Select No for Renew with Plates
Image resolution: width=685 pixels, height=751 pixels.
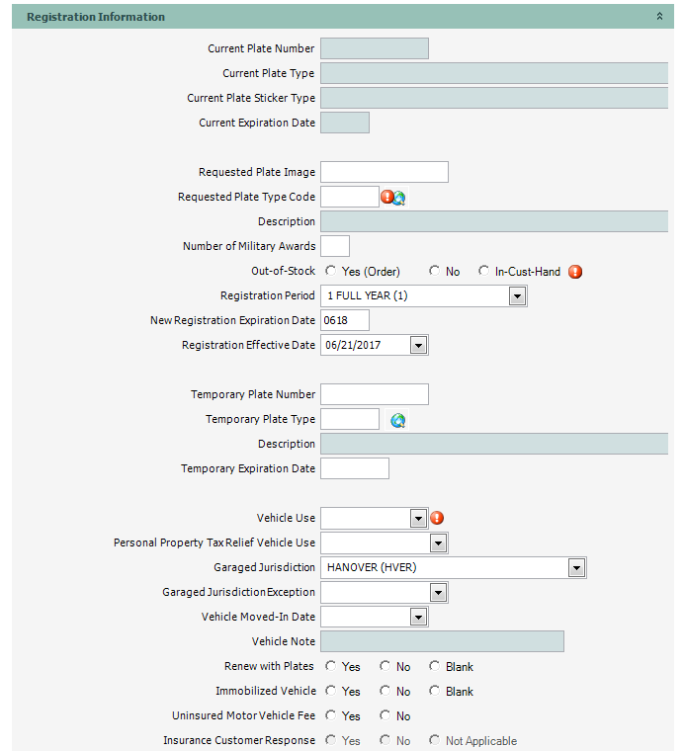coord(385,666)
